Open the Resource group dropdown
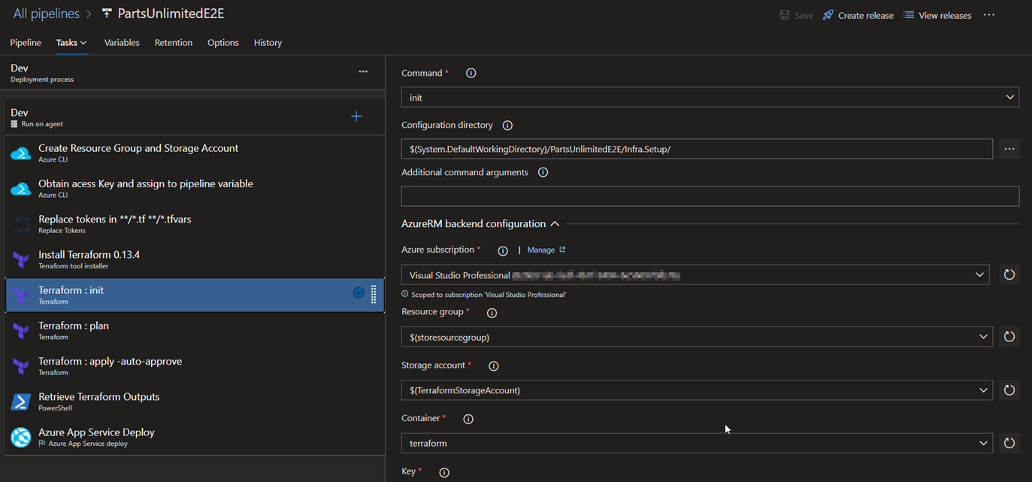The height and width of the screenshot is (482, 1032). pyautogui.click(x=697, y=337)
